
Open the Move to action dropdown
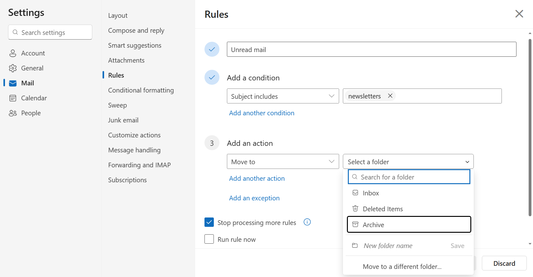283,161
